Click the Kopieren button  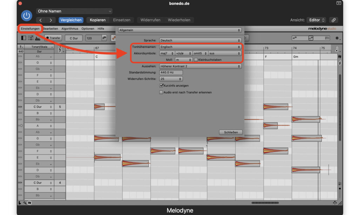tap(97, 20)
